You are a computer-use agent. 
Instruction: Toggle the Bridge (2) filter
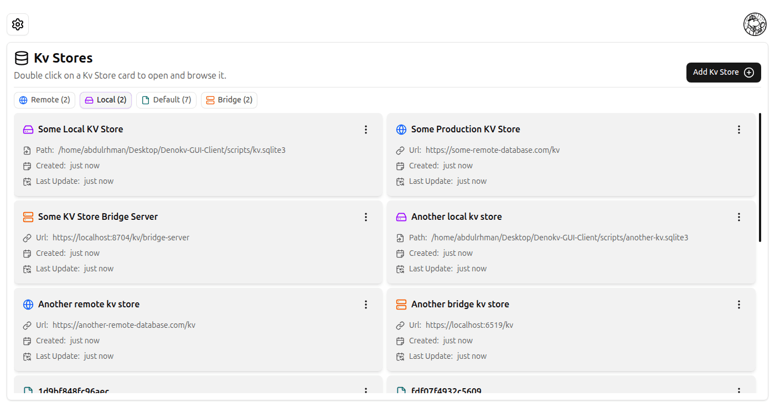[229, 100]
